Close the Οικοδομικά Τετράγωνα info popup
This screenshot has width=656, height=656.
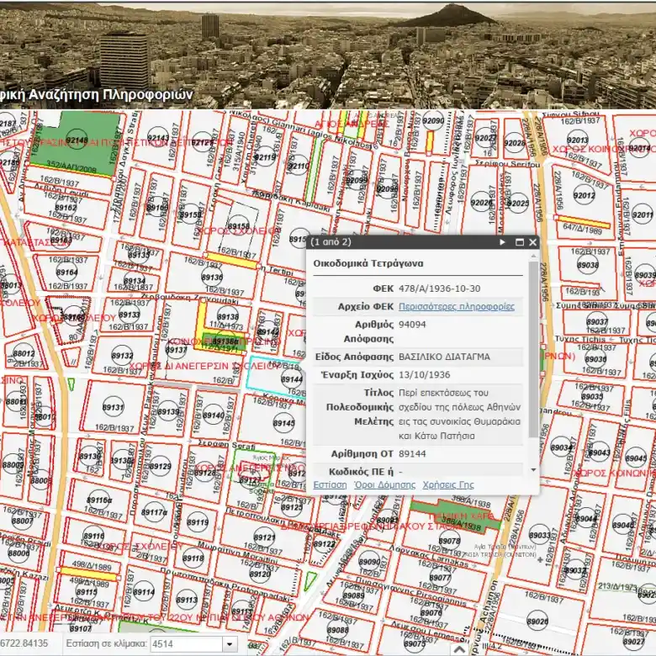coord(532,242)
